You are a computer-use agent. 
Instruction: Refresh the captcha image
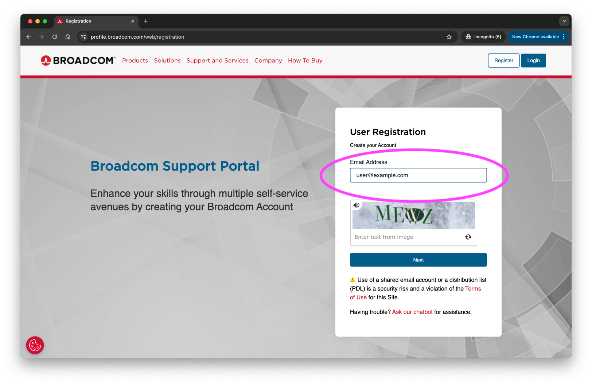click(468, 237)
